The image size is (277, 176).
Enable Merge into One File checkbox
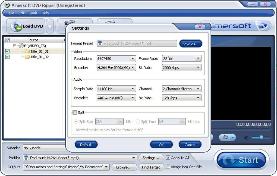pos(168,167)
